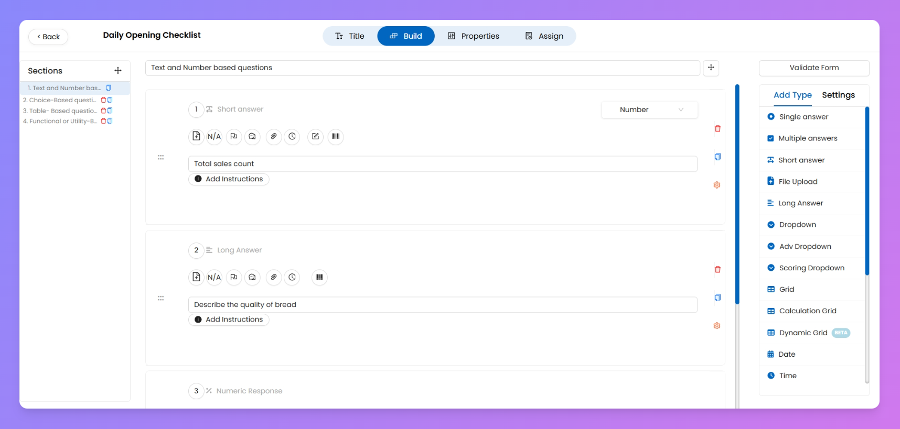Toggle the comment option on question 2
The image size is (900, 429).
tap(252, 277)
